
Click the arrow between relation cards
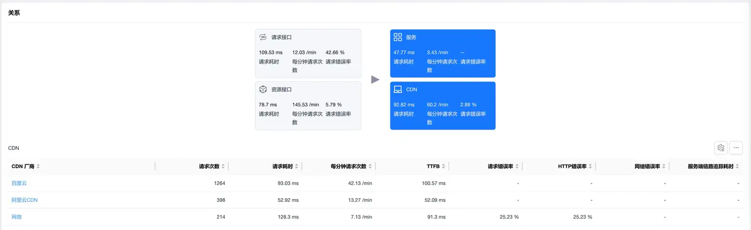click(x=375, y=79)
